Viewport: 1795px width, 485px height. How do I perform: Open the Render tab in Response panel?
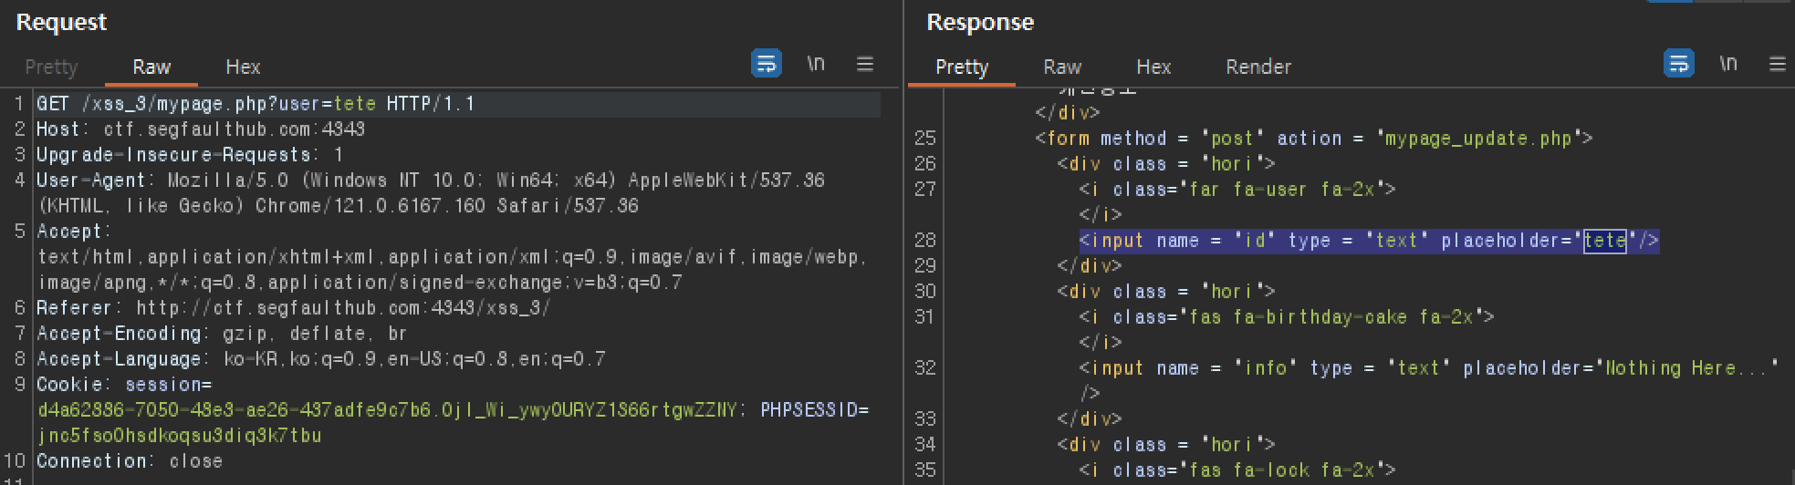pyautogui.click(x=1258, y=67)
